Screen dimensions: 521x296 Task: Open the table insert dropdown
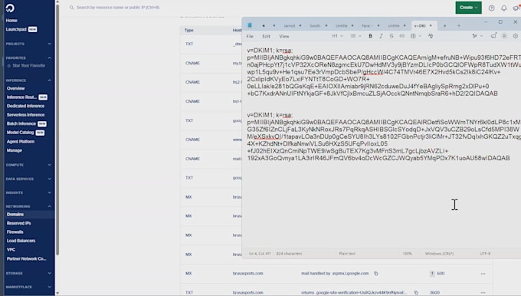(x=416, y=36)
